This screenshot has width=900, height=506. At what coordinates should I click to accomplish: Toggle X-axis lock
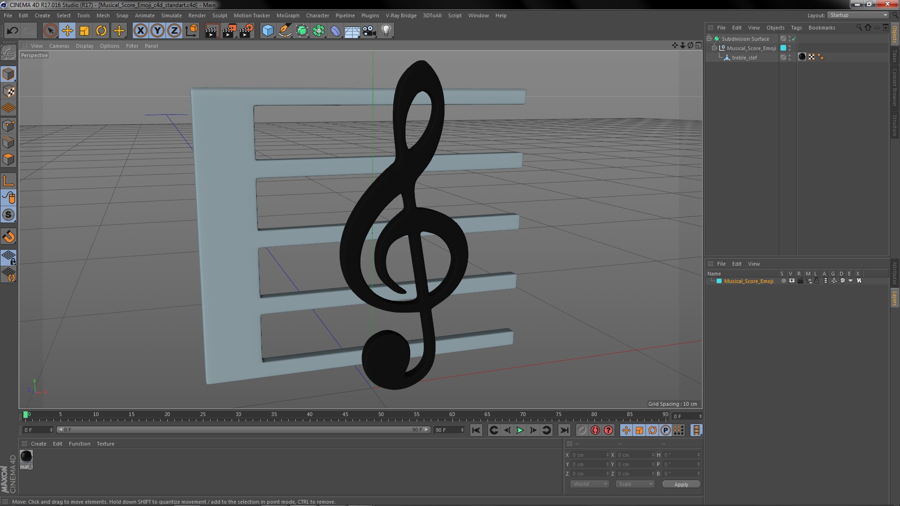pos(140,31)
